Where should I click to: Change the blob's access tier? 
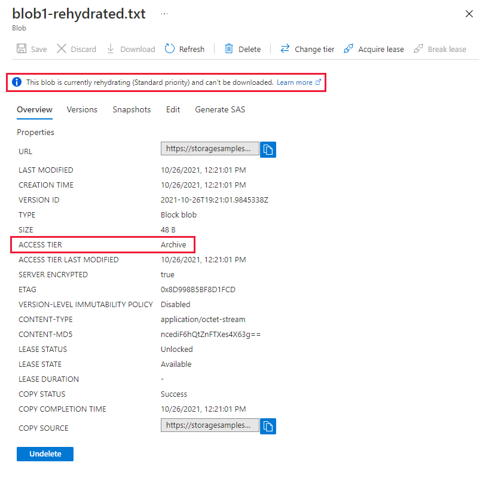307,48
